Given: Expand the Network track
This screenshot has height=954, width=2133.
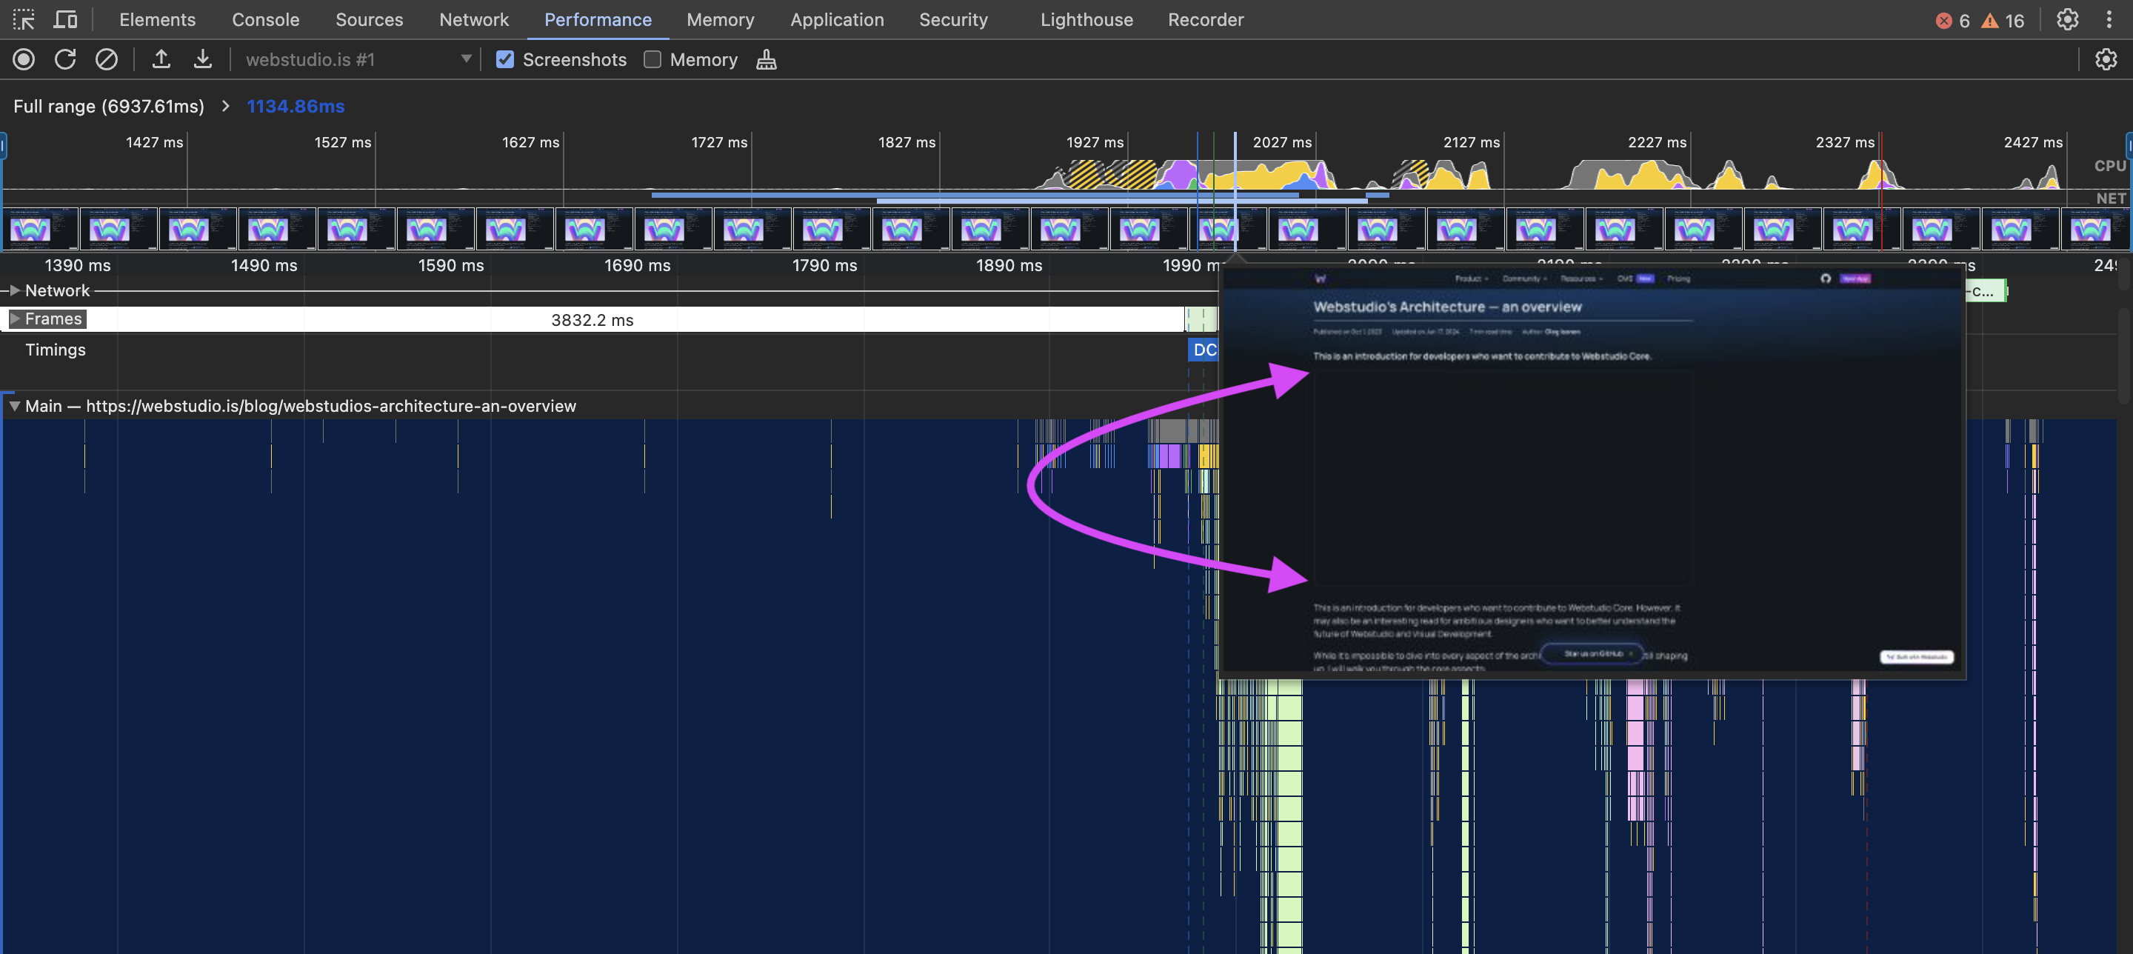Looking at the screenshot, I should coord(14,290).
